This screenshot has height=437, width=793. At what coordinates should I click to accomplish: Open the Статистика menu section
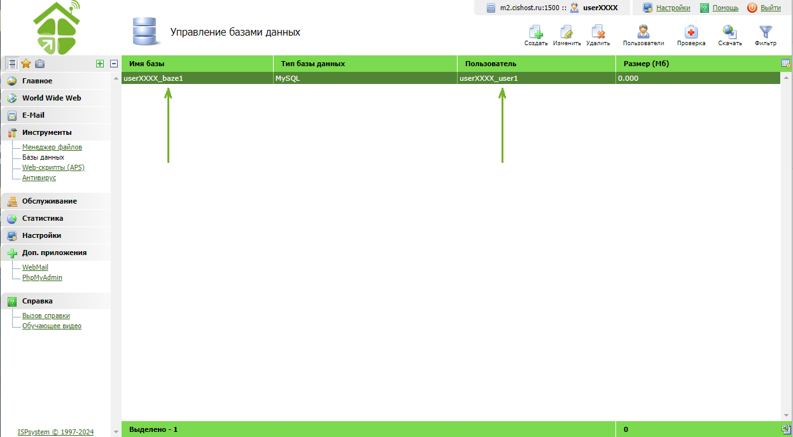point(42,218)
